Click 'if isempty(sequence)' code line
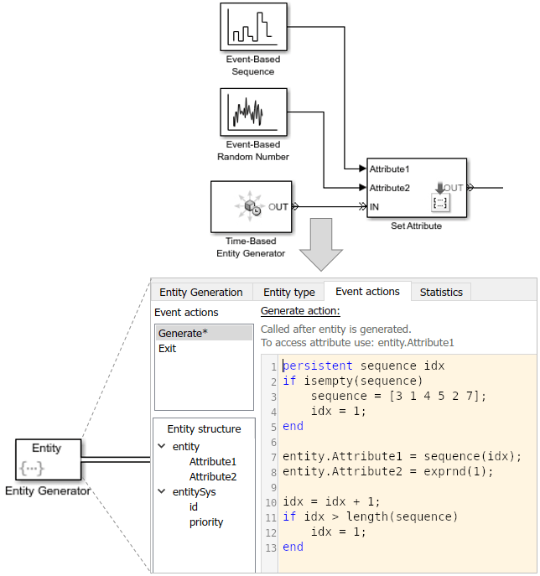Viewport: 540px width, 576px height. [353, 381]
